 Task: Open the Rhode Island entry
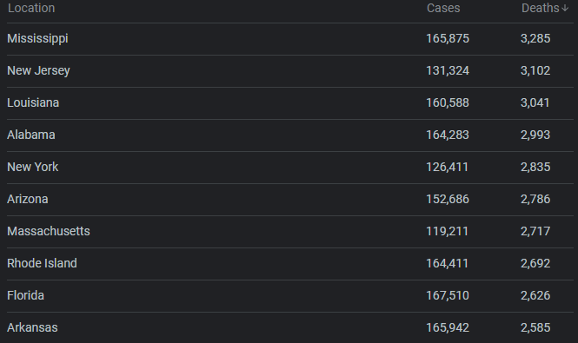[x=42, y=263]
